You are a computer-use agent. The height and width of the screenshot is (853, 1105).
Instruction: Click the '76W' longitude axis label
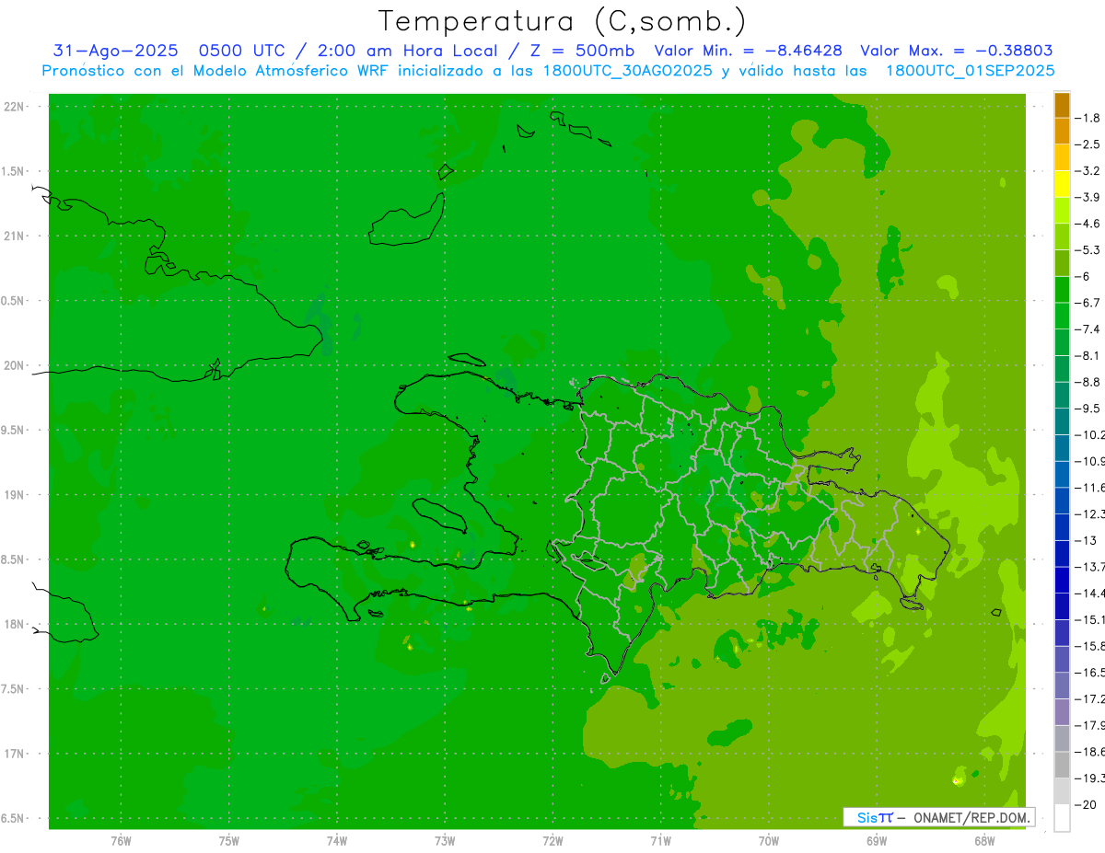(121, 841)
